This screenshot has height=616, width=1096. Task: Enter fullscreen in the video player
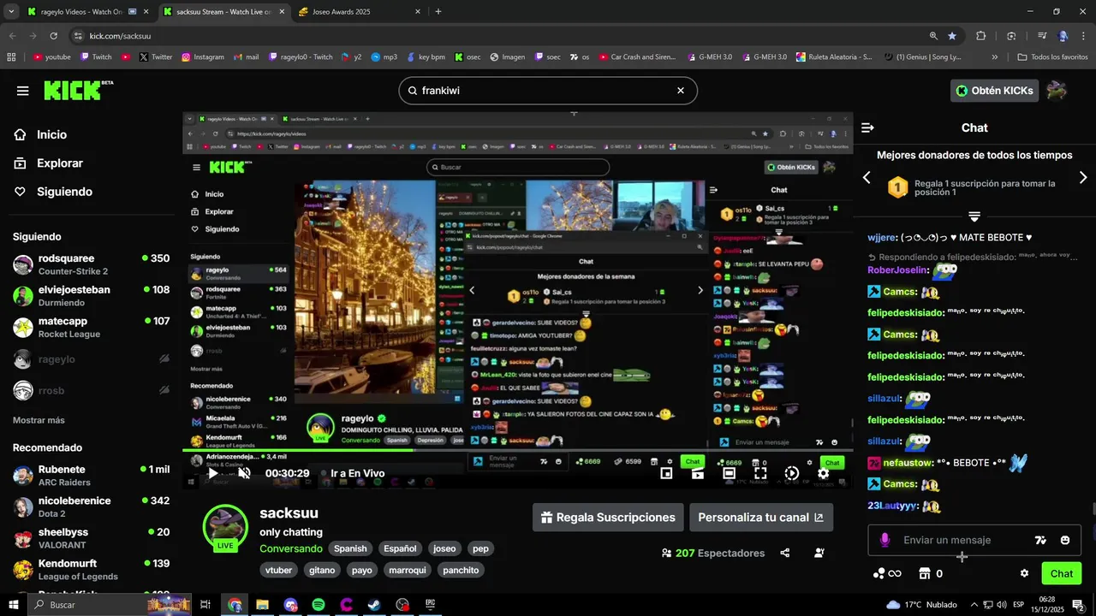click(760, 473)
